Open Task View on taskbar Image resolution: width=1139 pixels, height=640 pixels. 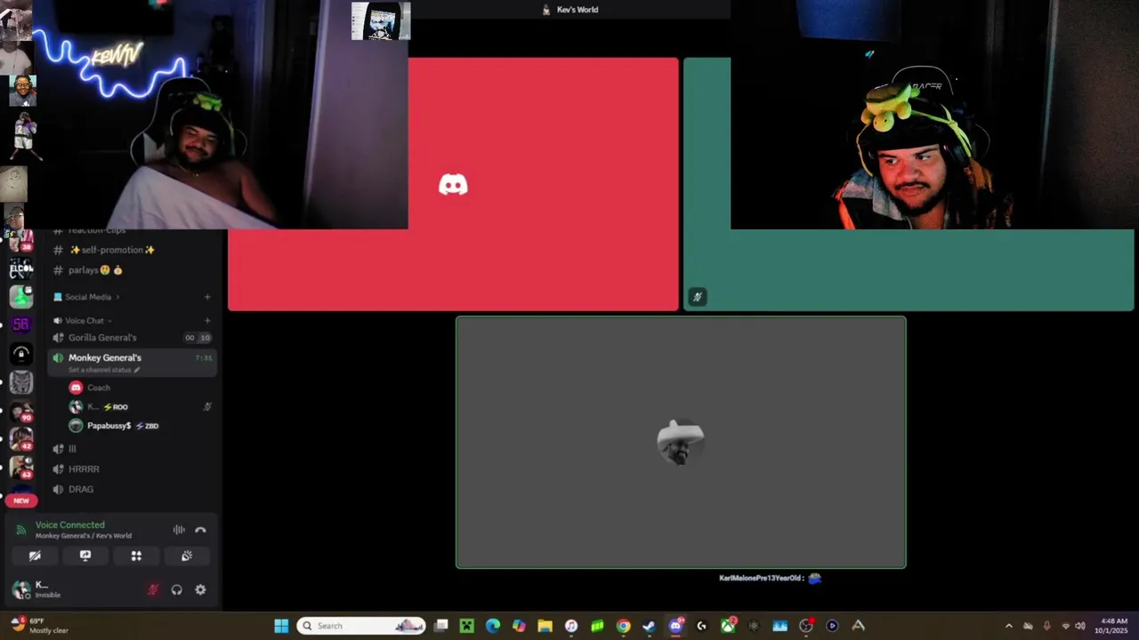point(440,626)
